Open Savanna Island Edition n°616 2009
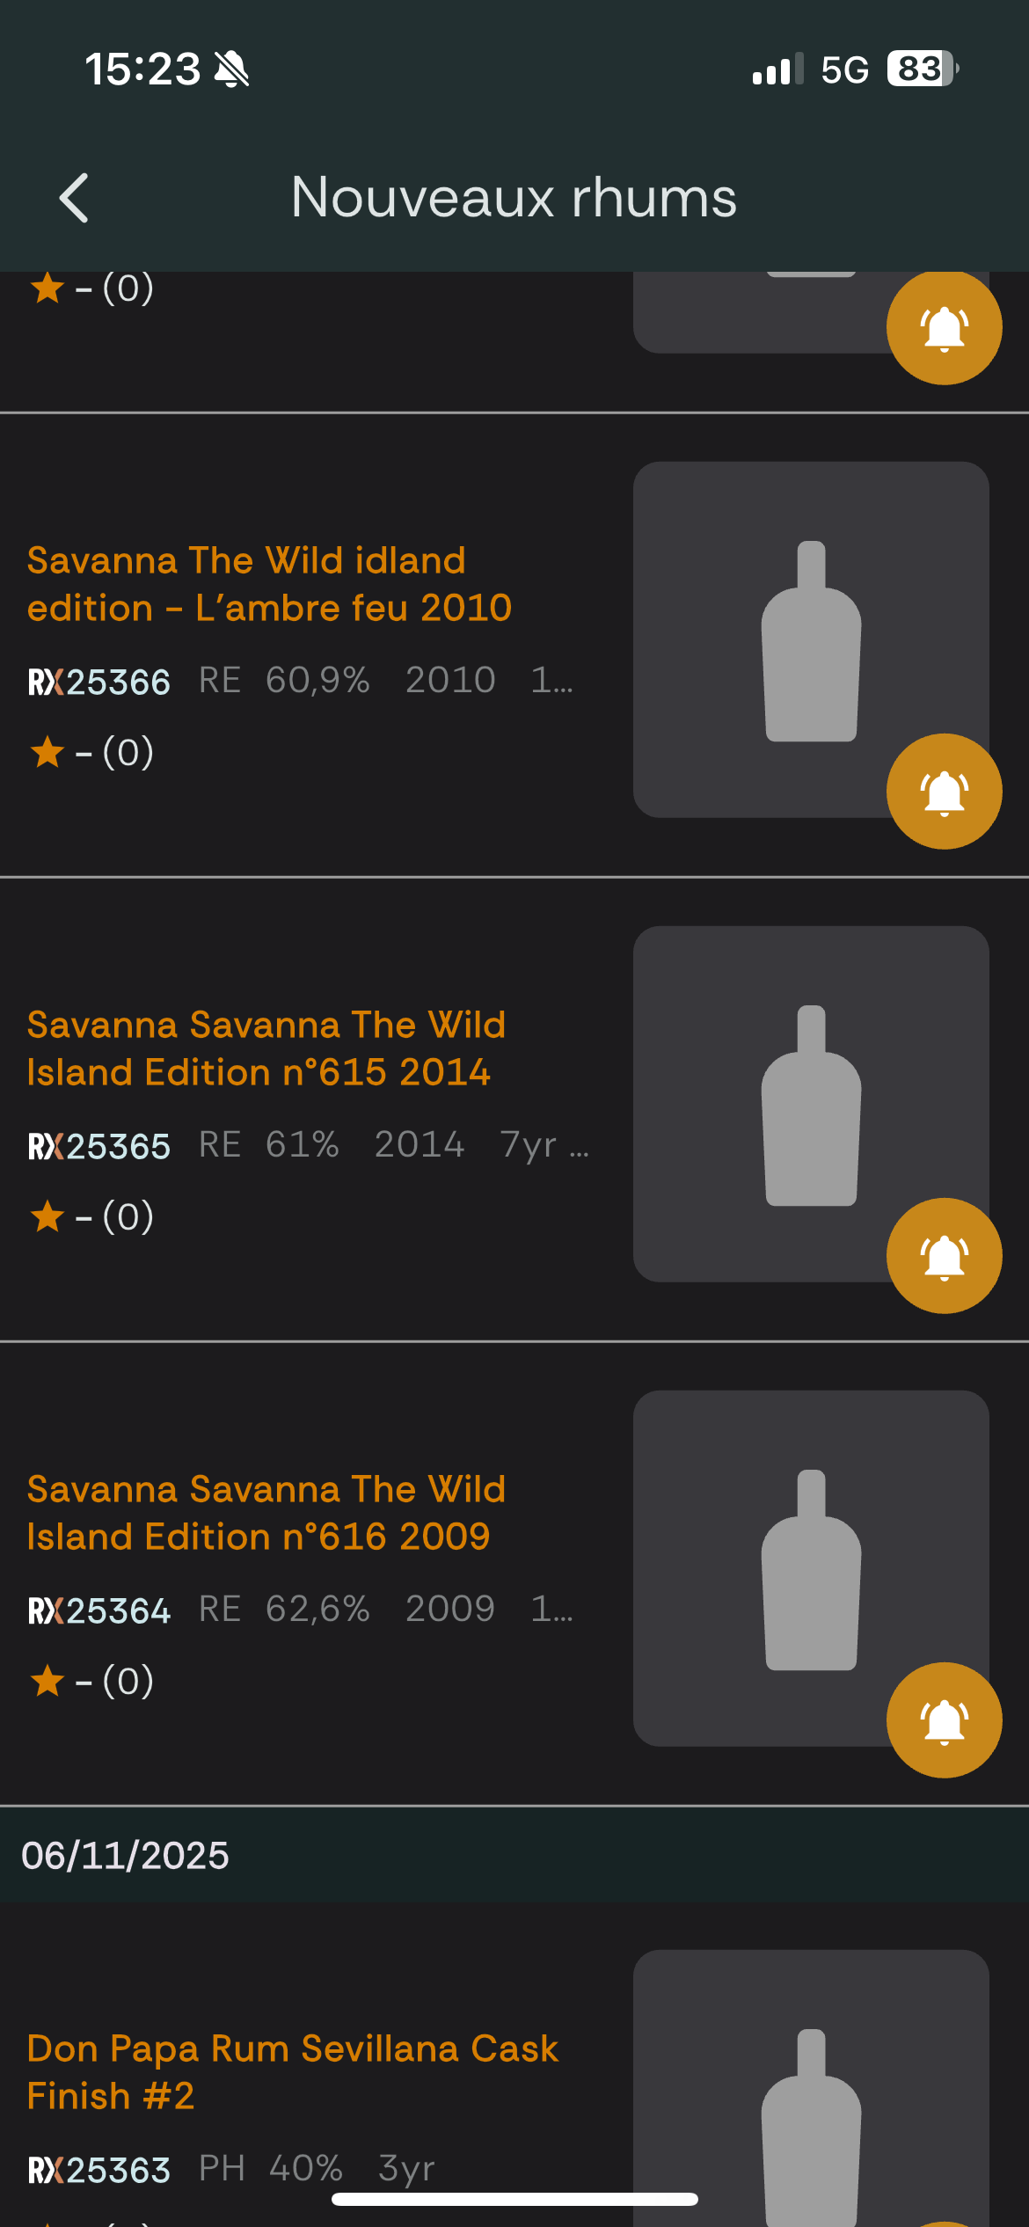Image resolution: width=1029 pixels, height=2227 pixels. 266,1513
